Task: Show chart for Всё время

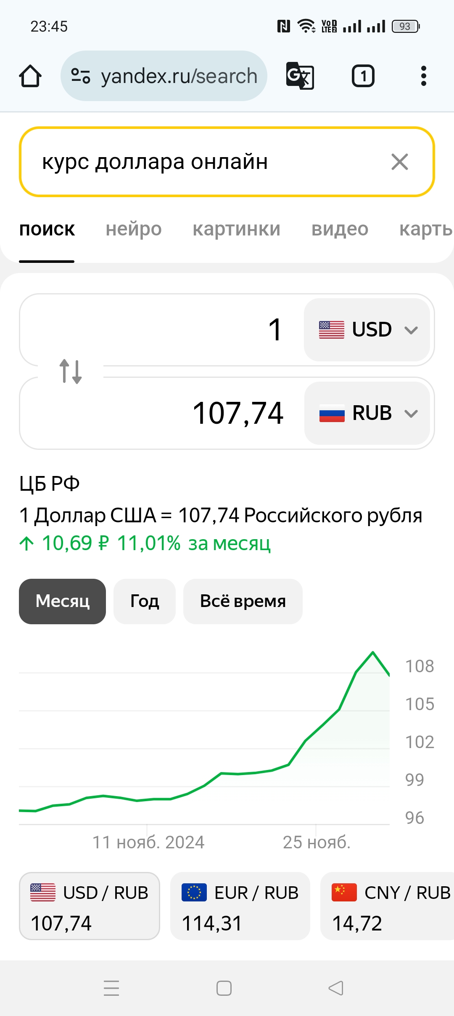Action: [x=243, y=601]
